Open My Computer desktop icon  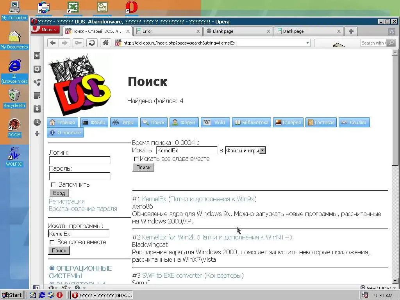(x=14, y=11)
